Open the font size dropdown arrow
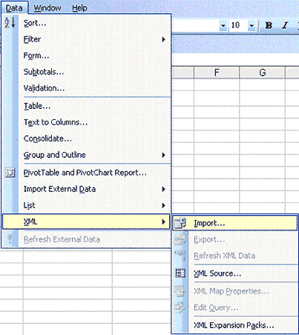Screen dimensions: 299x335 pyautogui.click(x=252, y=25)
